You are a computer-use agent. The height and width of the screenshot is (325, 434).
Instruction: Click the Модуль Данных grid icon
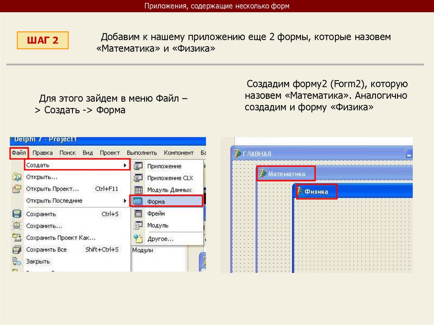[138, 190]
